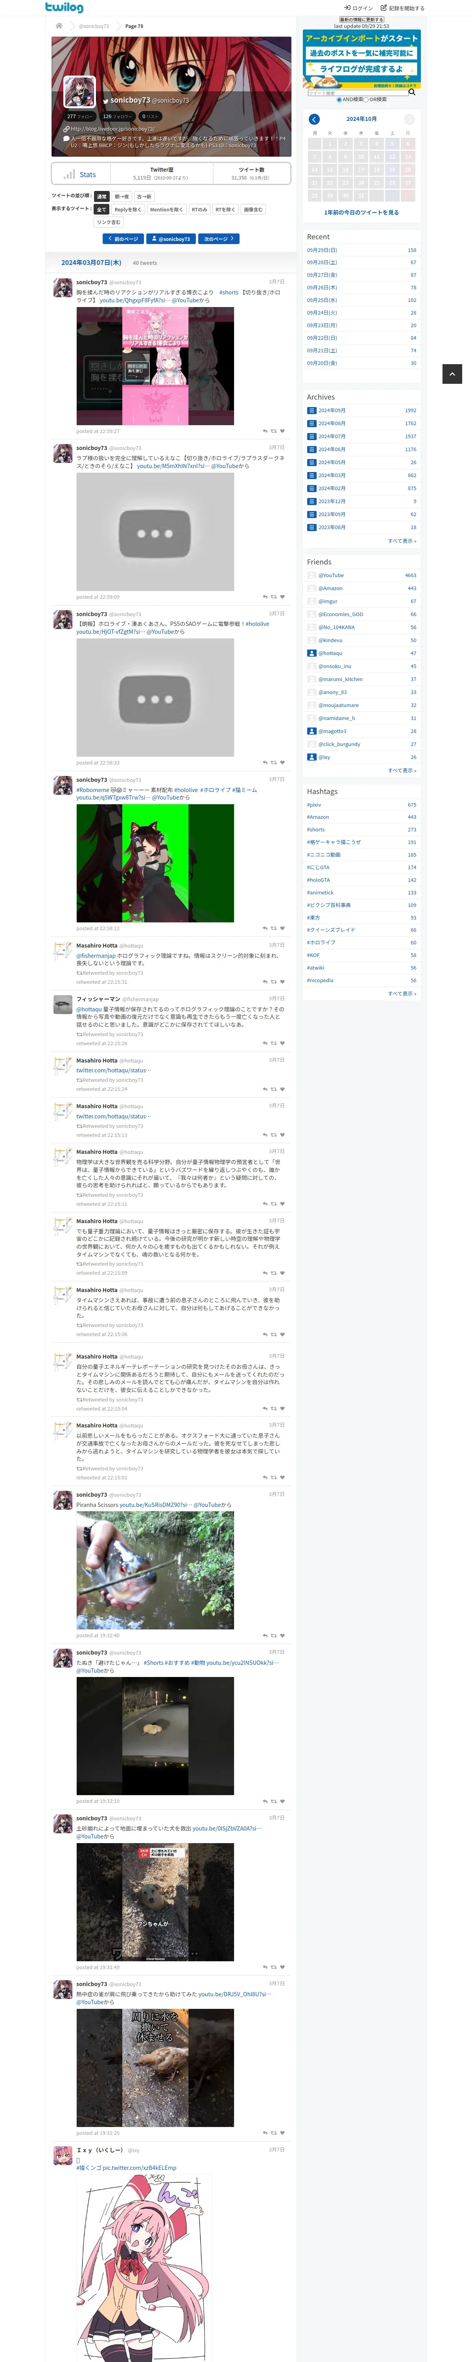472x2362 pixels.
Task: Open friend link @Amazon
Action: 330,589
